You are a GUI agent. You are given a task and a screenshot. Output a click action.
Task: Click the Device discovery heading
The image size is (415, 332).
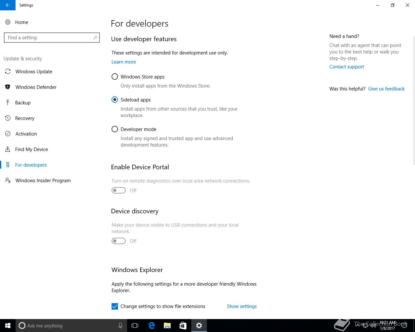[135, 211]
